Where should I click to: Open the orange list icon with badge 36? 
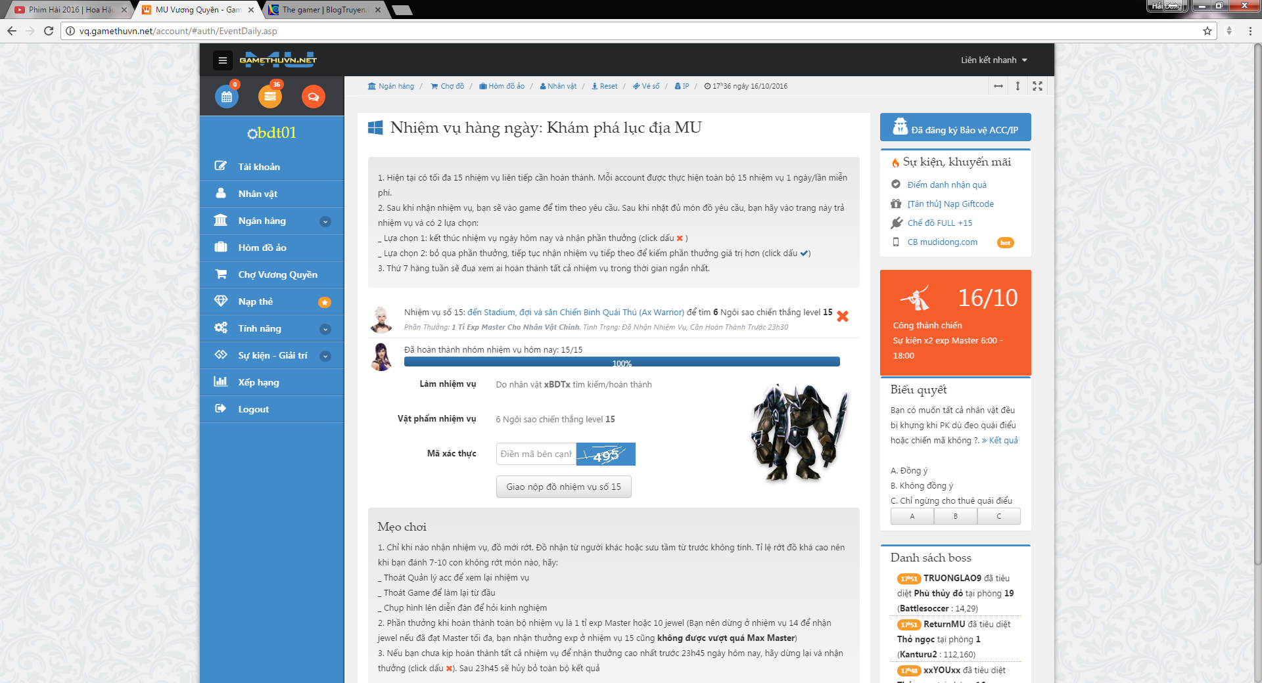(x=270, y=97)
